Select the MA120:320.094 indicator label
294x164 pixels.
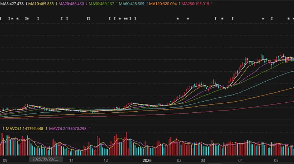pyautogui.click(x=163, y=4)
